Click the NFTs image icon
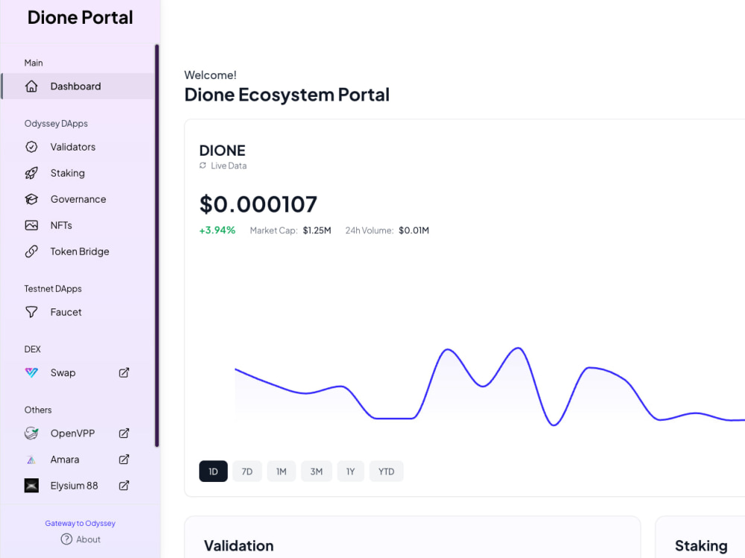Viewport: 745px width, 558px height. tap(31, 225)
